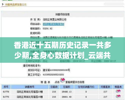Click the house icon next to 点击
This screenshot has height=100, width=125.
pos(62,80)
